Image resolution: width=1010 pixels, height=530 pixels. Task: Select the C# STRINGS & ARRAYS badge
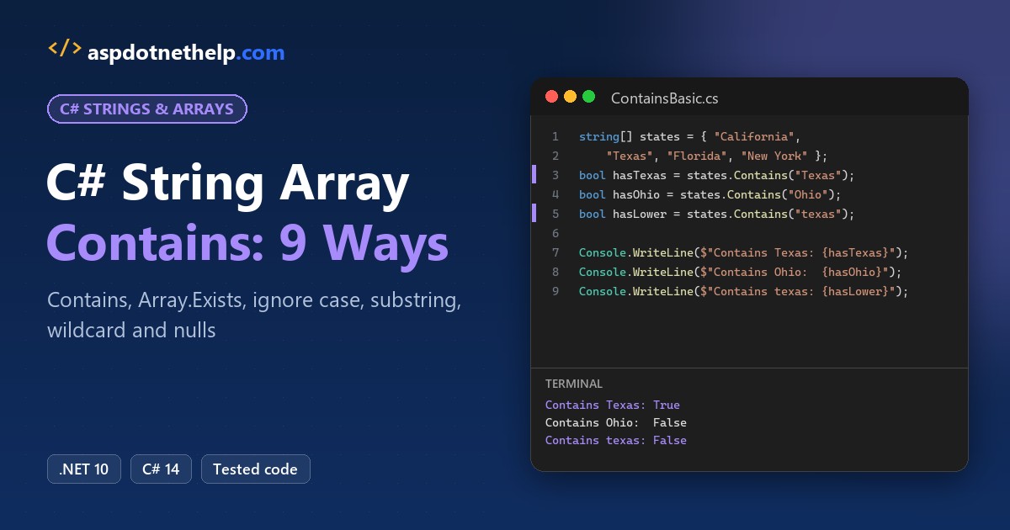point(146,109)
